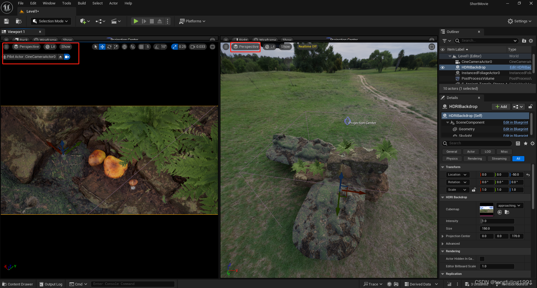
Task: Maximize the right viewport with square icon
Action: pyautogui.click(x=432, y=47)
